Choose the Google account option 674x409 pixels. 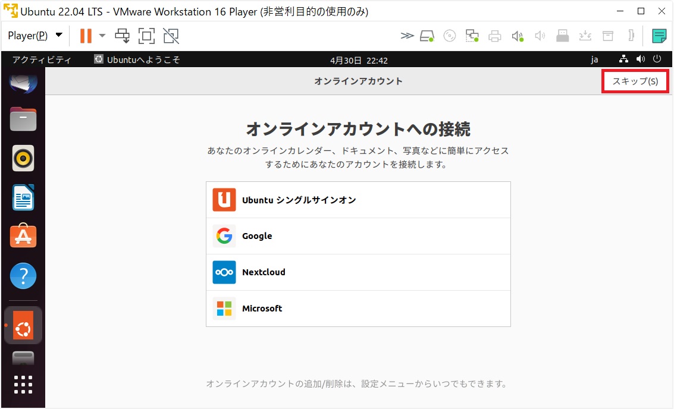[359, 236]
